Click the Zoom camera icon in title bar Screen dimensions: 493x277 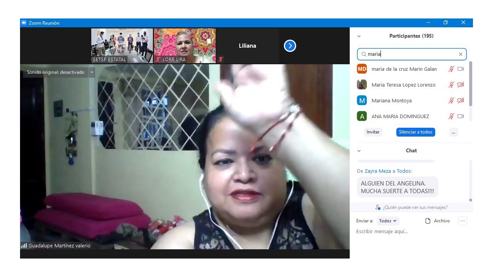point(24,23)
